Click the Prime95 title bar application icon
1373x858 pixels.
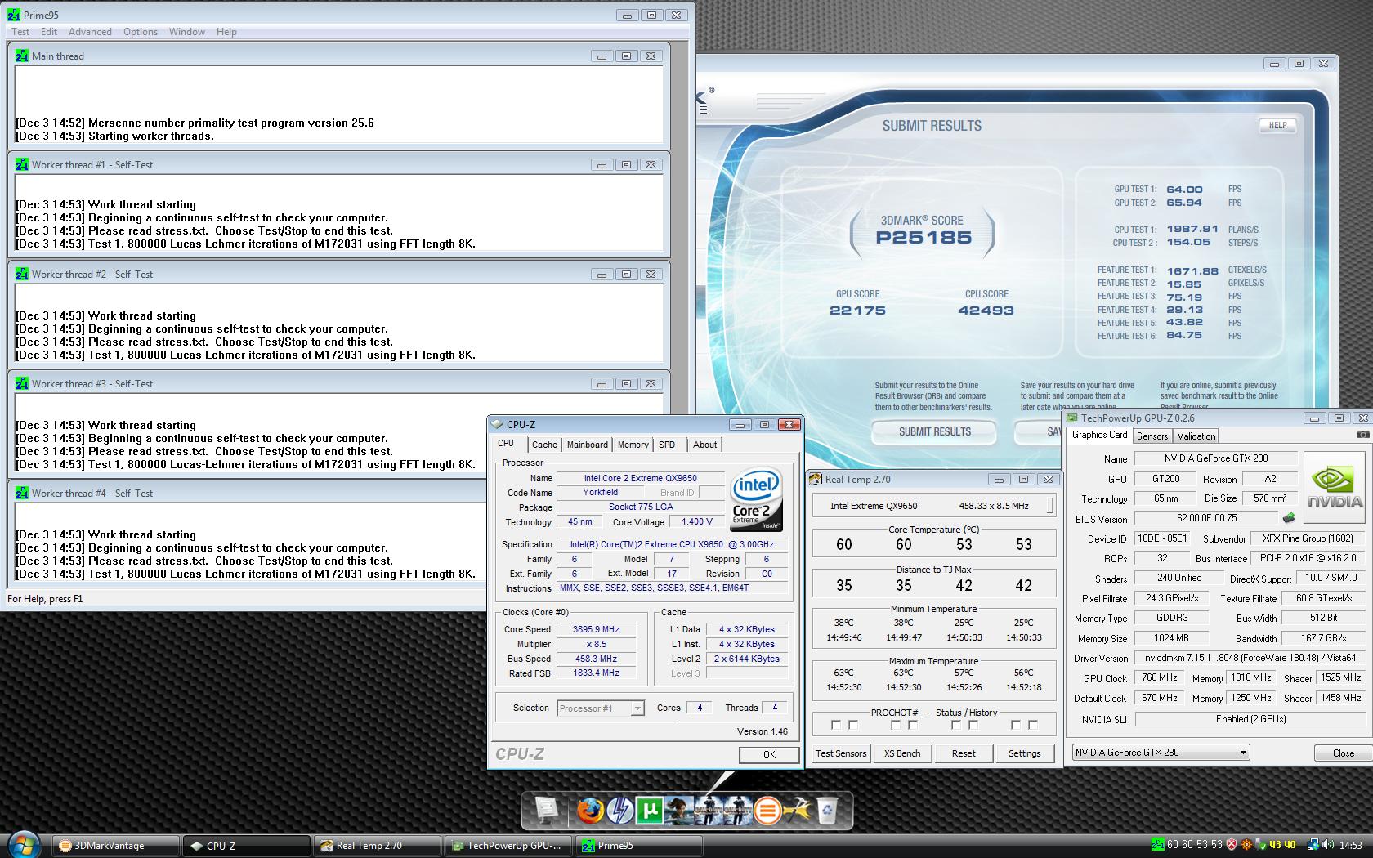(x=14, y=15)
